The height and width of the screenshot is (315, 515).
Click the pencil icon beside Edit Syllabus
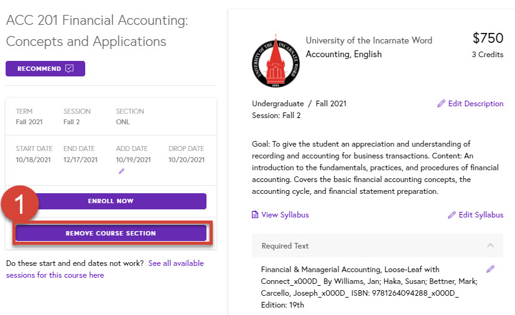[x=452, y=215]
